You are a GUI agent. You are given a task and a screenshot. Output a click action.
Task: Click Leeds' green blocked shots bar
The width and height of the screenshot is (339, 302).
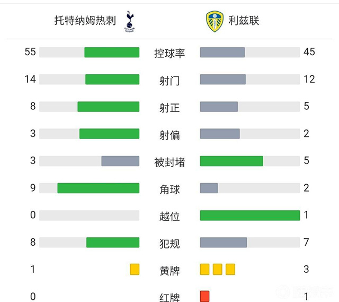pyautogui.click(x=231, y=161)
